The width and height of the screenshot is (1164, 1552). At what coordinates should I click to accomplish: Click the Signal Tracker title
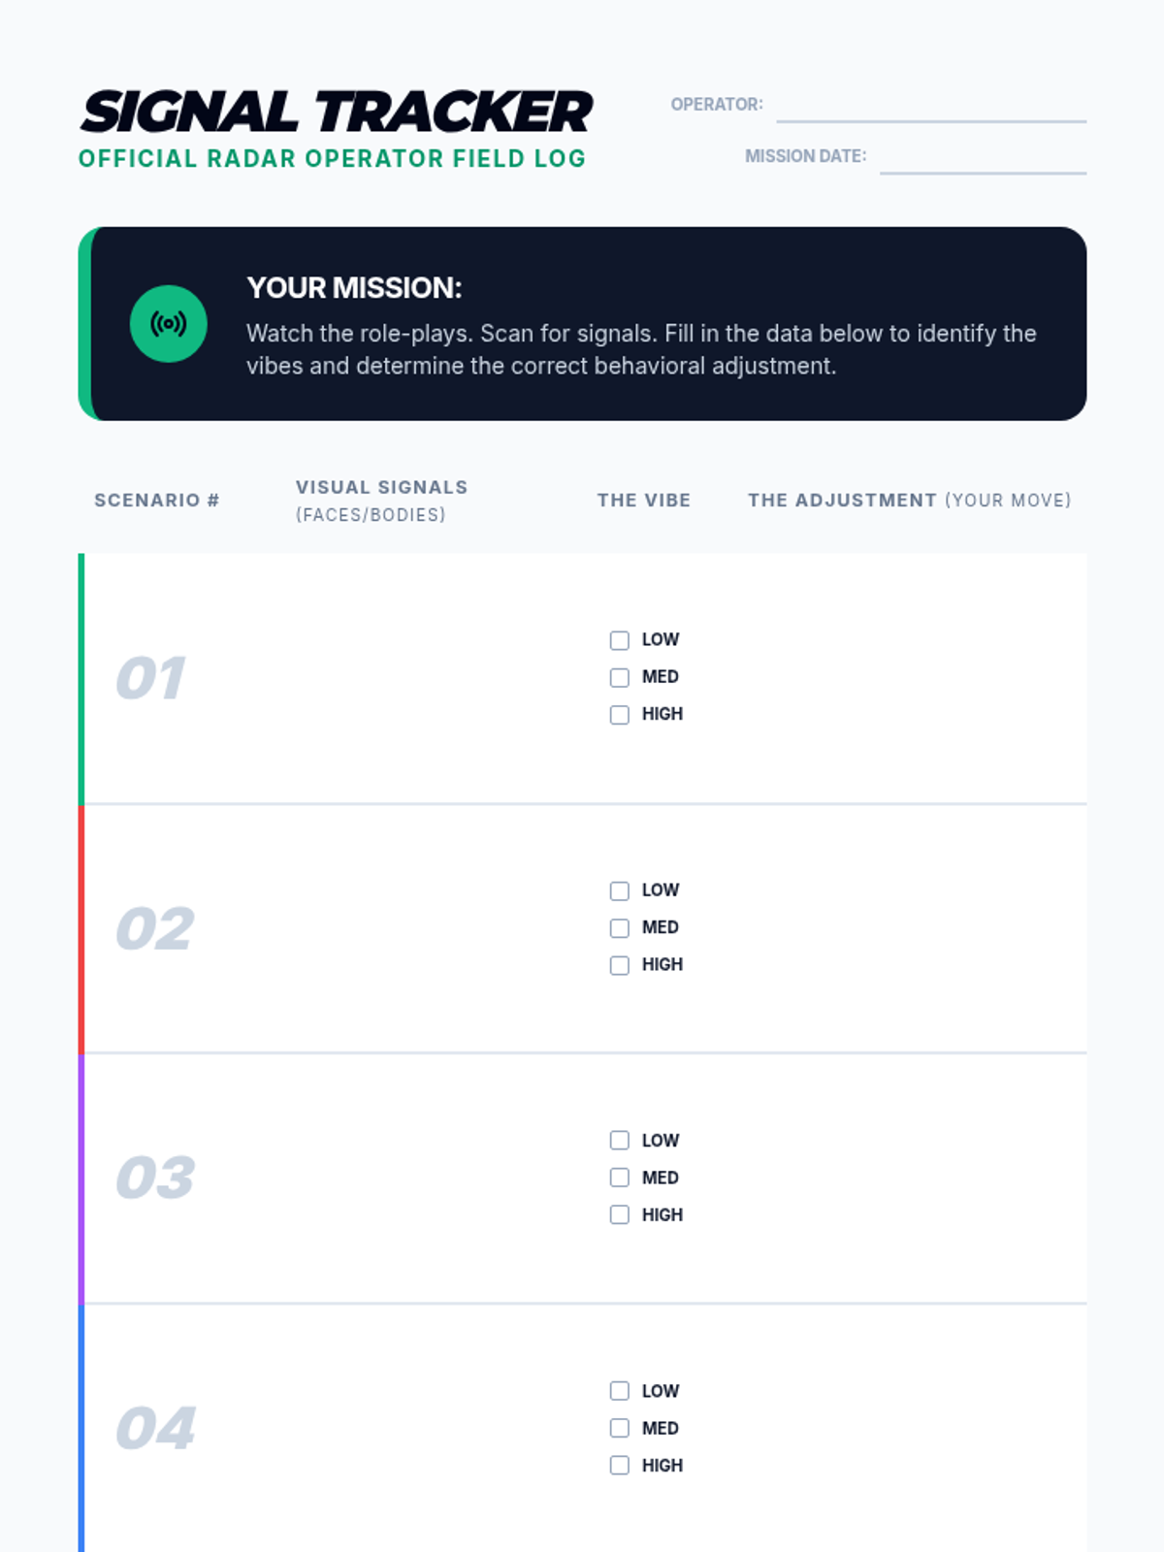click(336, 112)
